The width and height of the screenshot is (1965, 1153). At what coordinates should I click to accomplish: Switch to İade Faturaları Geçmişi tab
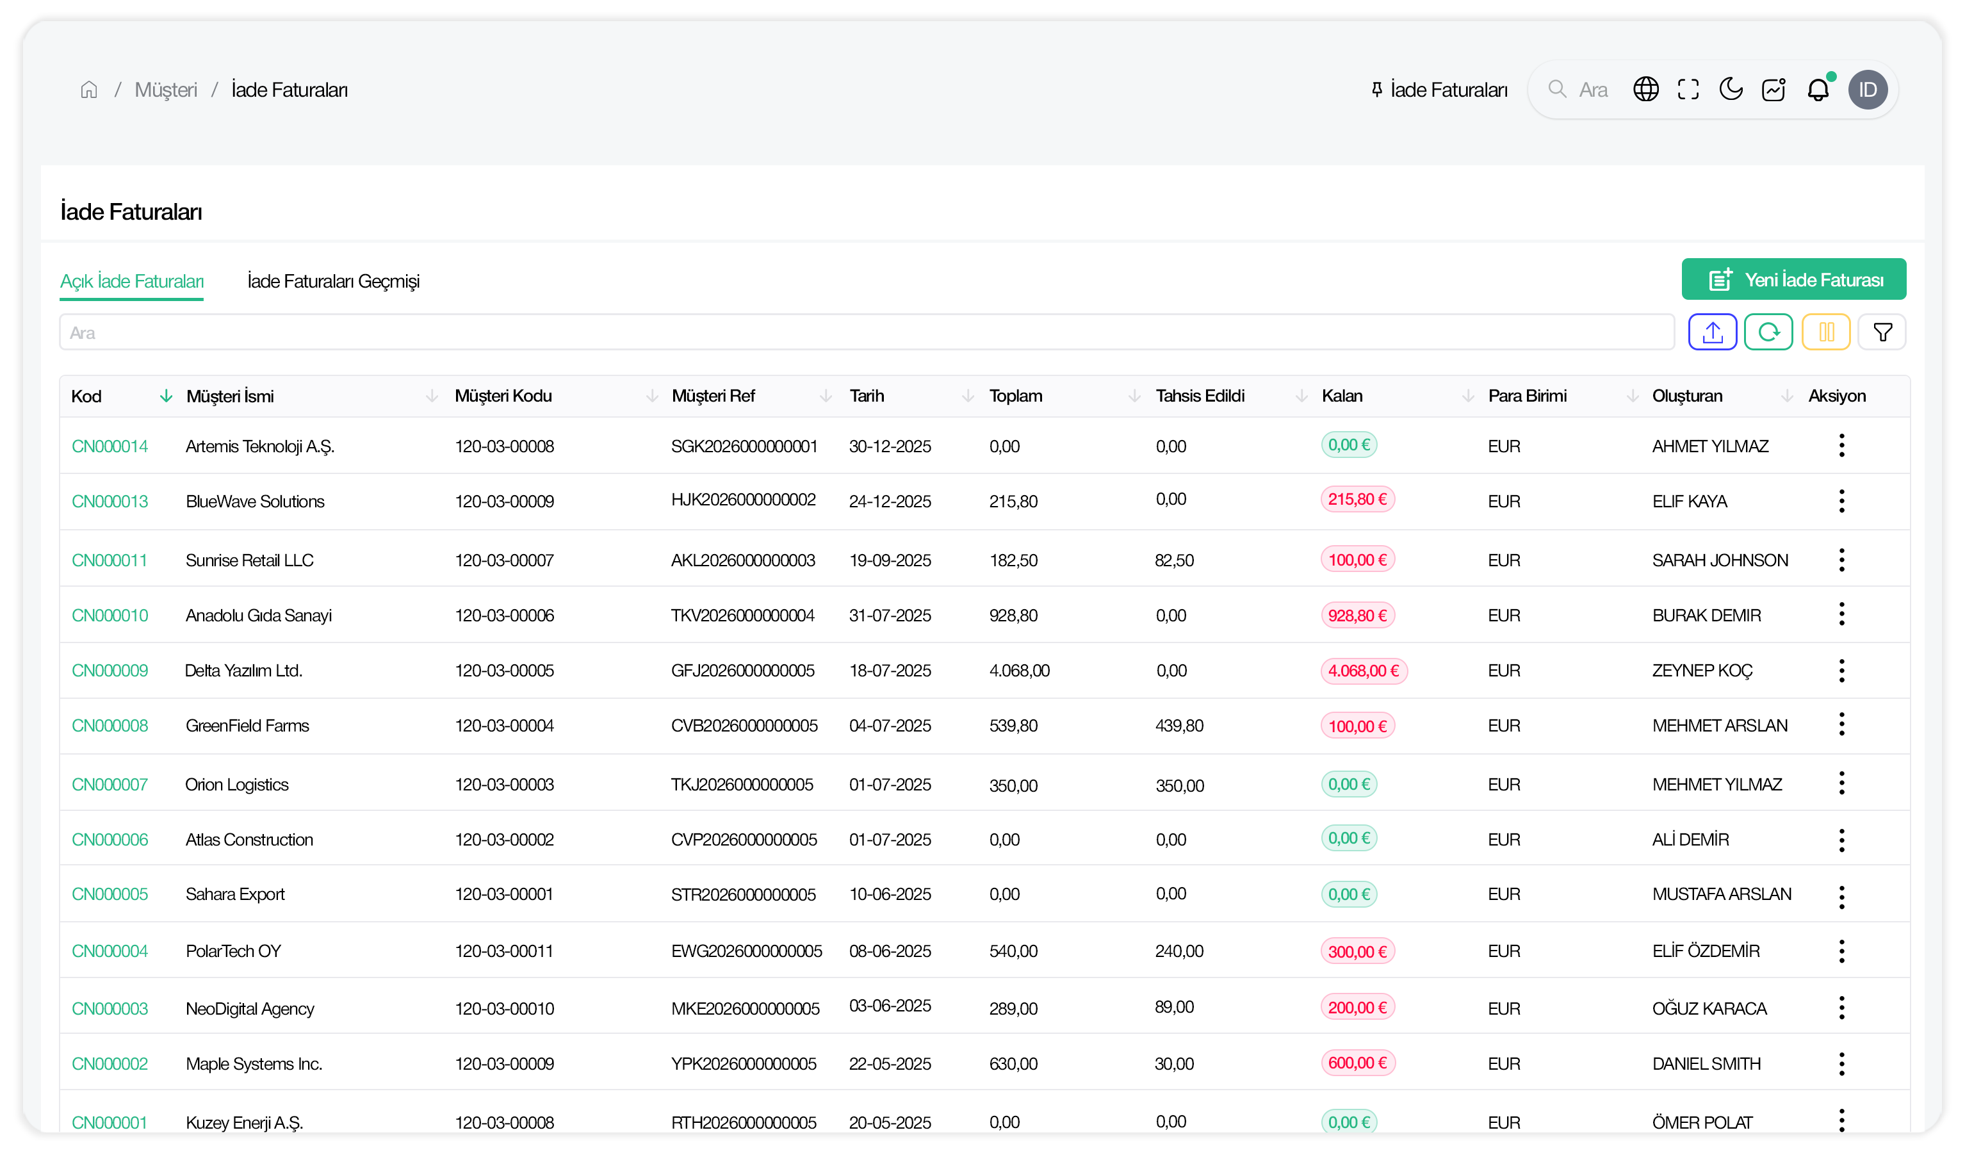(334, 281)
